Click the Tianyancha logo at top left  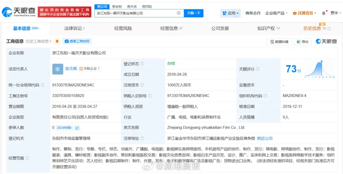pyautogui.click(x=18, y=12)
